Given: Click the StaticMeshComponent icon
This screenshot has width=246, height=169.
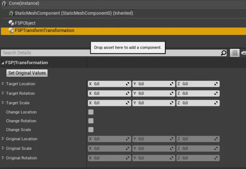Looking at the screenshot, I should (11, 13).
